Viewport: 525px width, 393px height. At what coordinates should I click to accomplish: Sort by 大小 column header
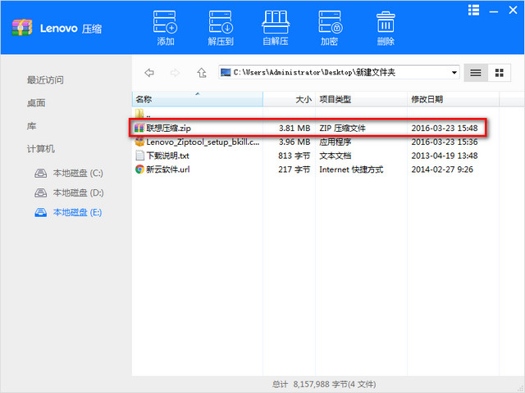click(x=290, y=99)
